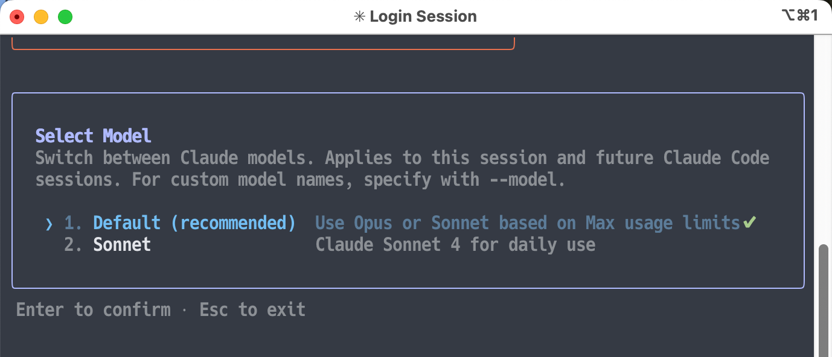Click the number 1 list marker beside Default
Image resolution: width=832 pixels, height=357 pixels.
tap(72, 223)
